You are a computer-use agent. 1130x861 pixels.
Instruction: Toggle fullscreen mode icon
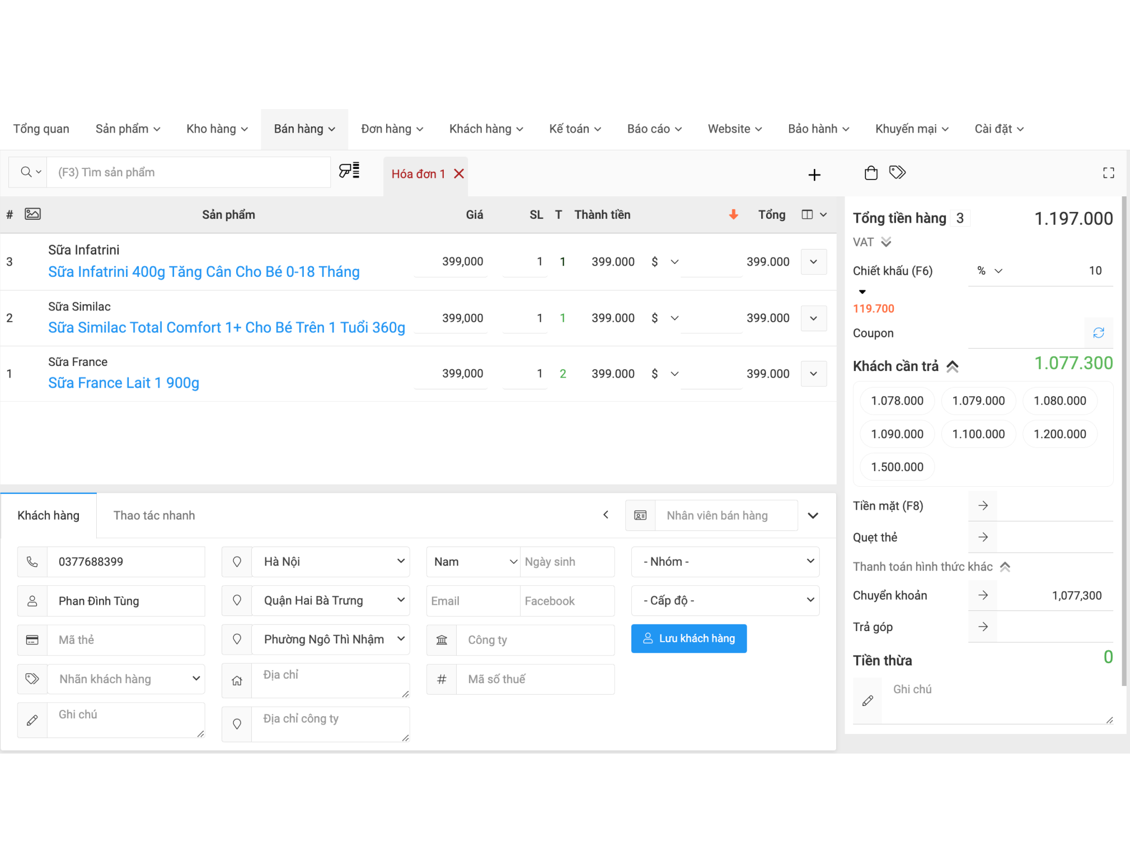click(x=1108, y=173)
